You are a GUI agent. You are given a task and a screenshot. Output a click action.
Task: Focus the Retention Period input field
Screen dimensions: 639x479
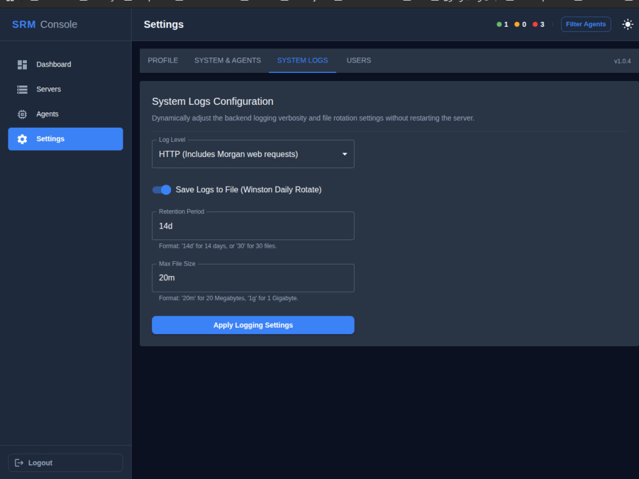tap(253, 225)
